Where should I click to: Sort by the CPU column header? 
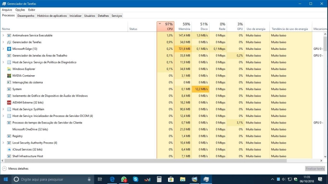pos(165,27)
